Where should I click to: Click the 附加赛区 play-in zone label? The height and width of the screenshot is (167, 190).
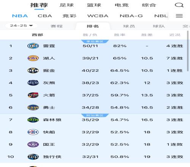click(95, 115)
